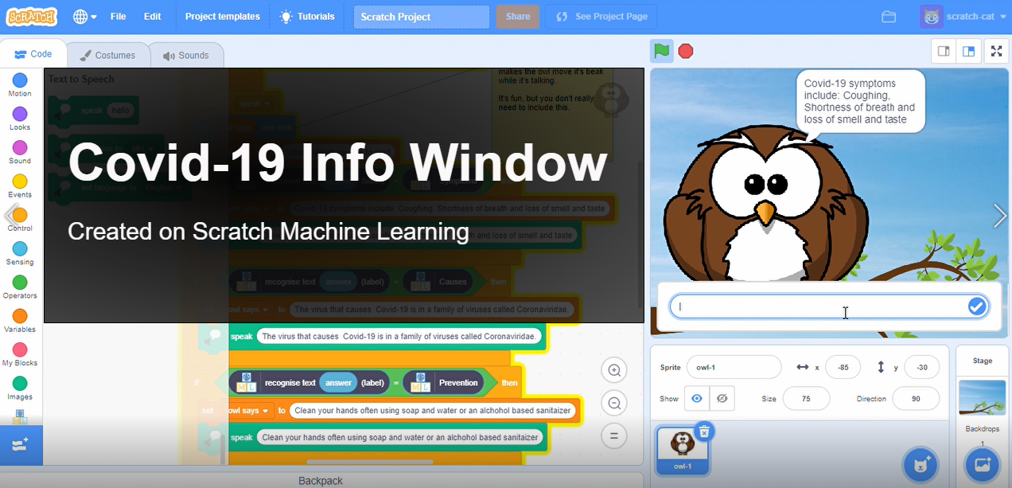Open the scratch-cat account dropdown
Viewport: 1012px width, 488px height.
963,17
